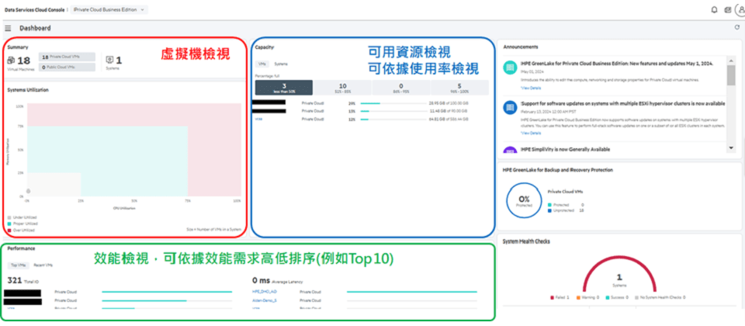The height and width of the screenshot is (326, 745).
Task: Switch to the Systems tab in Capacity
Action: (x=281, y=64)
